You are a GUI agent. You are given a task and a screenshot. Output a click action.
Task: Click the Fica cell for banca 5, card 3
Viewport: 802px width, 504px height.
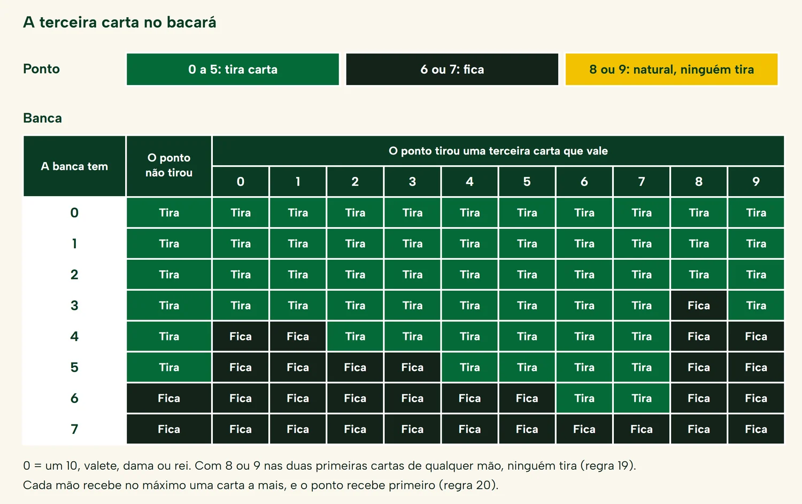point(412,368)
